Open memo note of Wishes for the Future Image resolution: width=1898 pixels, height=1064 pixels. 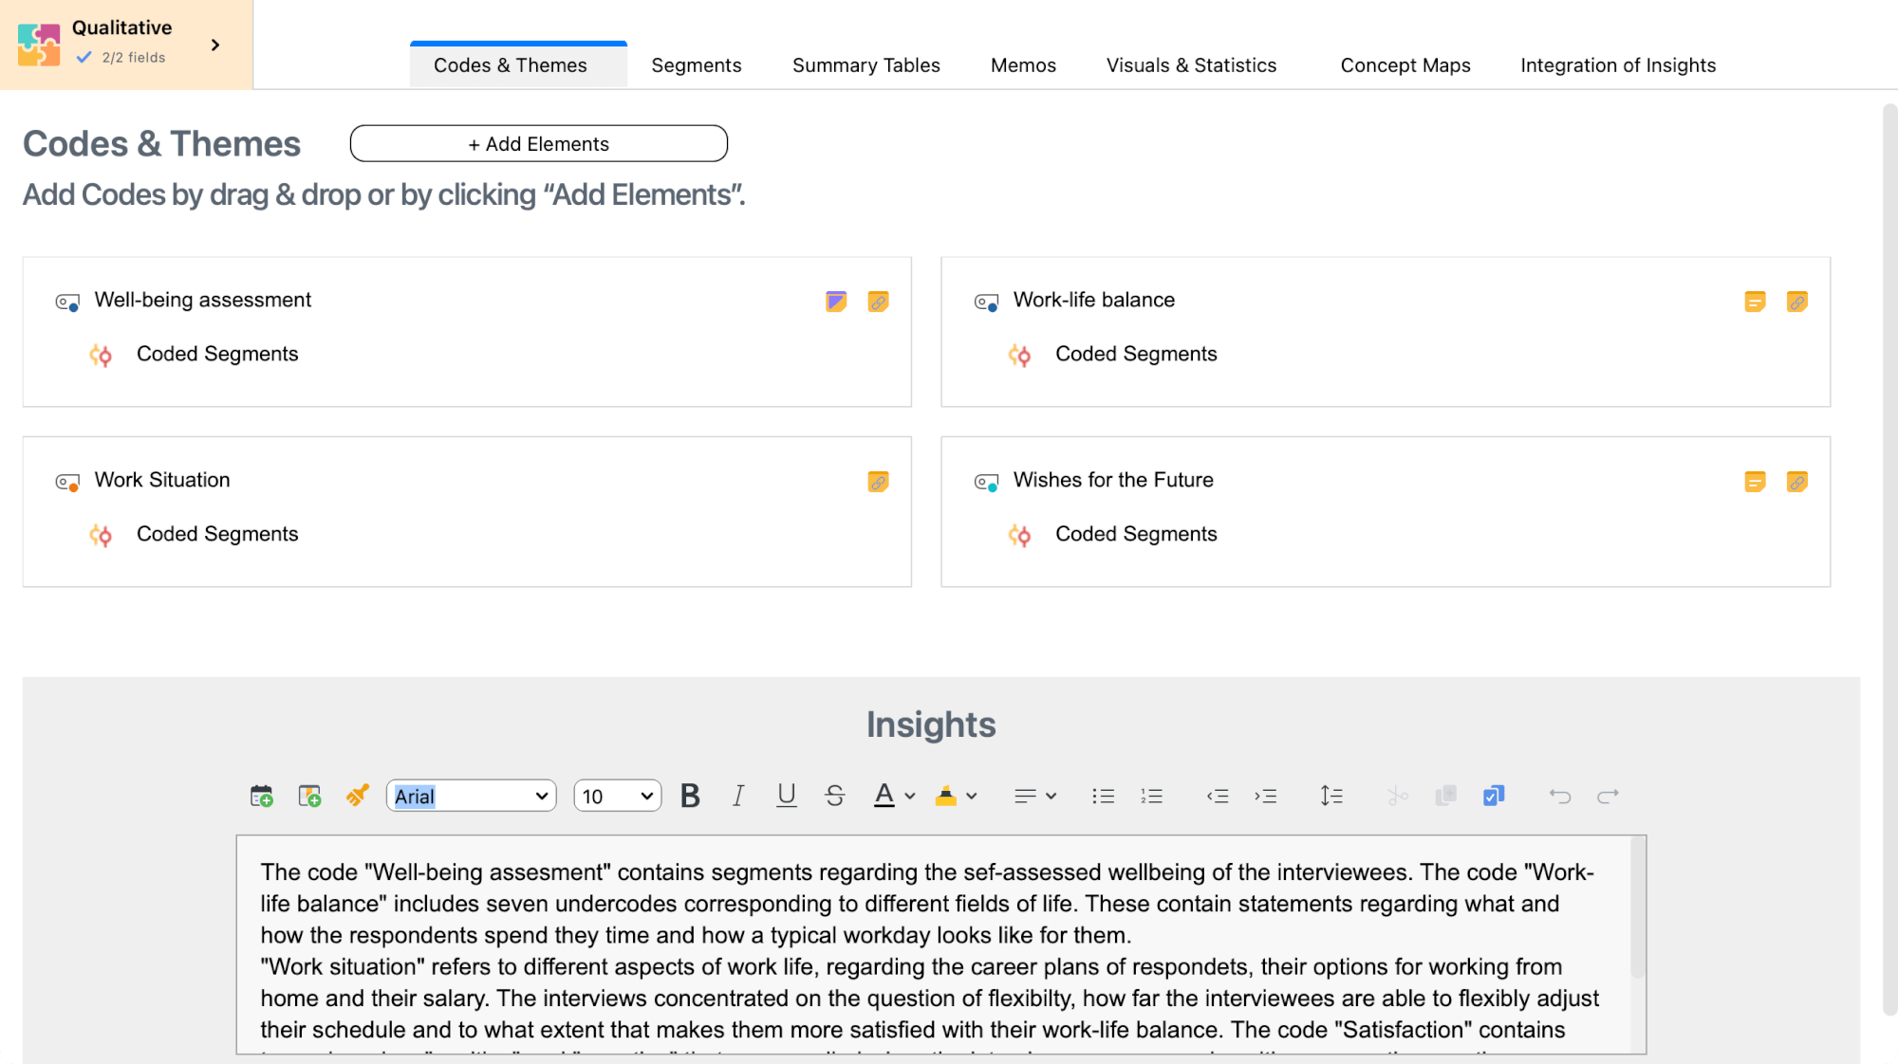coord(1755,482)
